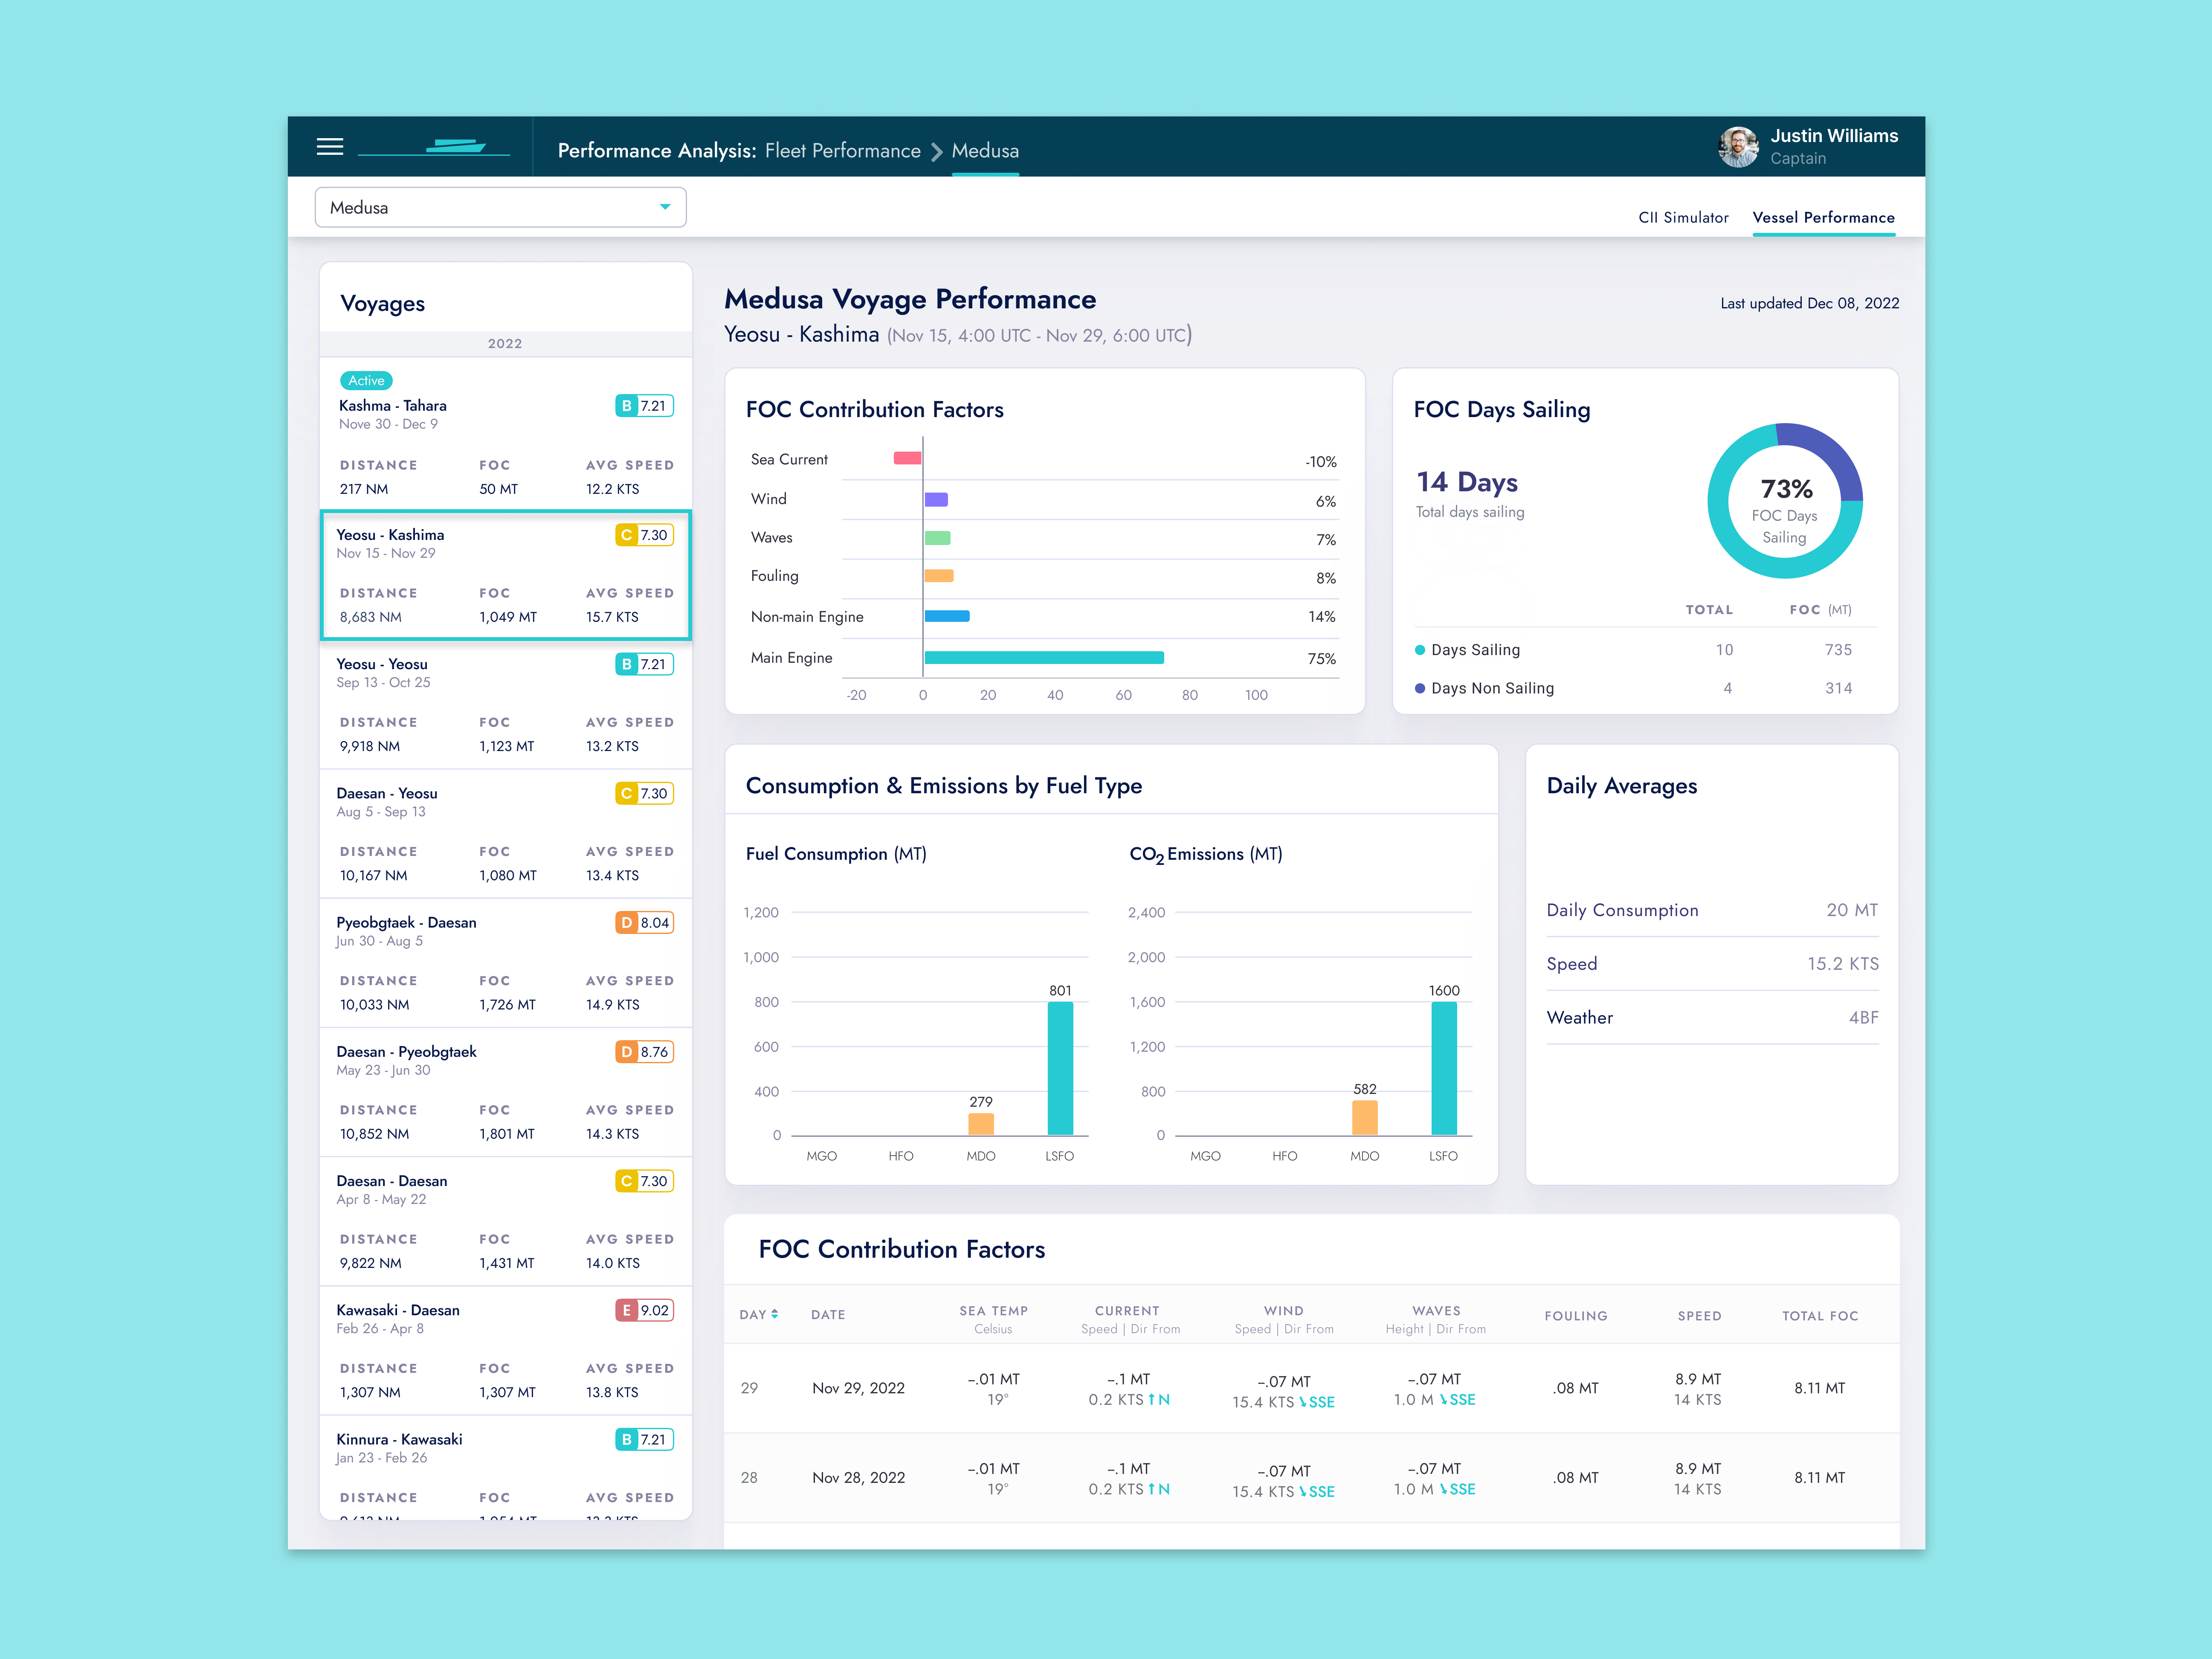This screenshot has width=2212, height=1659.
Task: Click E 9.02 rating badge
Action: click(644, 1310)
